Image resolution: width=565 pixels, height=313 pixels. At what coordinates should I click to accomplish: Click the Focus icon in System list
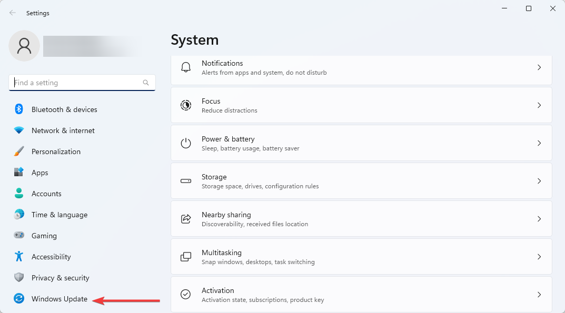pos(186,105)
